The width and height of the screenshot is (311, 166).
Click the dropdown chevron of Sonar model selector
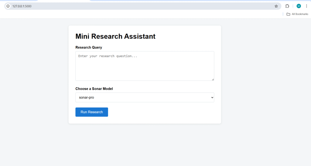point(212,98)
